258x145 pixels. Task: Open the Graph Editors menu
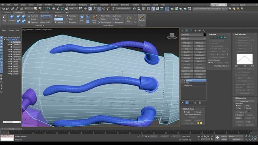click(71, 5)
